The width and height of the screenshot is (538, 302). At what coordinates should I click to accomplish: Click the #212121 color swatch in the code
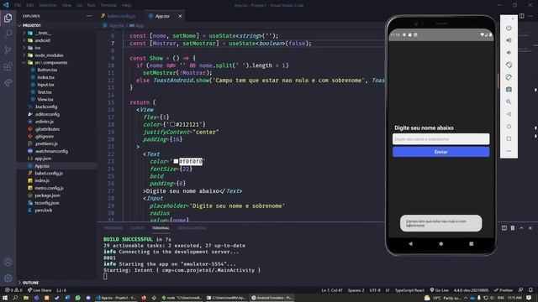[172, 124]
